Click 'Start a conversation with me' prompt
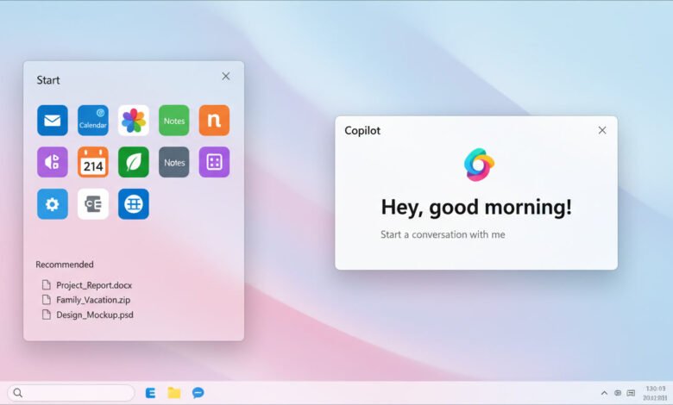Image resolution: width=673 pixels, height=405 pixels. [x=443, y=234]
